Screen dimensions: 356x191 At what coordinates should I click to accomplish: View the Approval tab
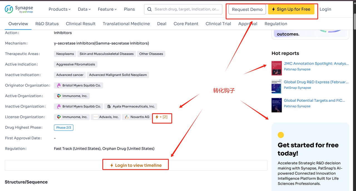248,24
